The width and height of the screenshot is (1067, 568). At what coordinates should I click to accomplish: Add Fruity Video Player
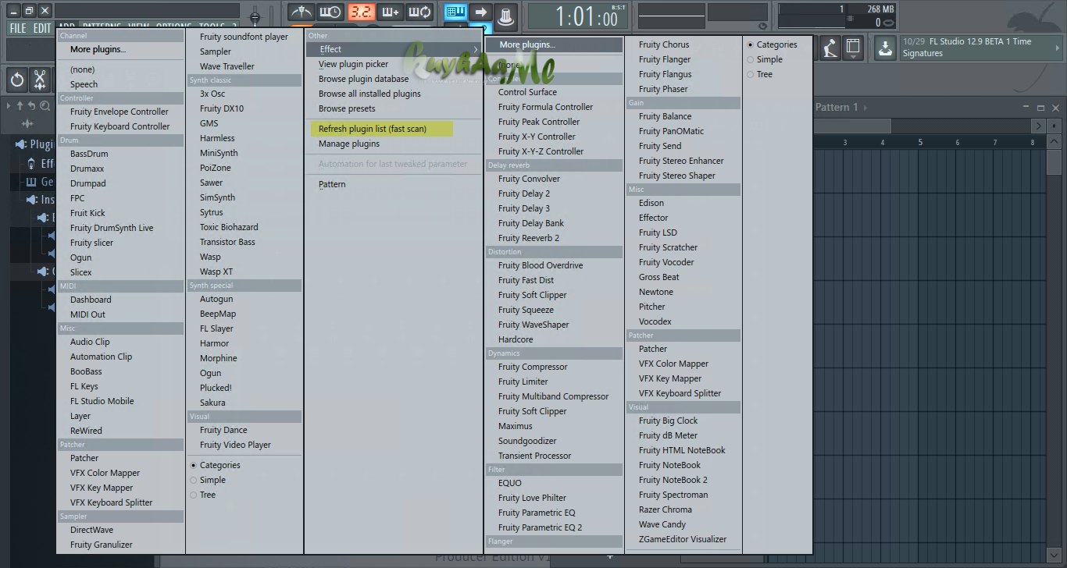click(235, 445)
